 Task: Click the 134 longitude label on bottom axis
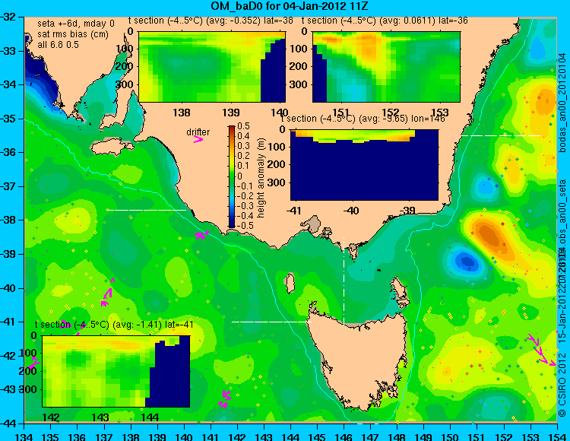tap(24, 436)
